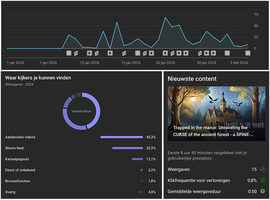Click the Nieuwste content heading
Viewport: 270px width, 200px height.
pos(192,79)
